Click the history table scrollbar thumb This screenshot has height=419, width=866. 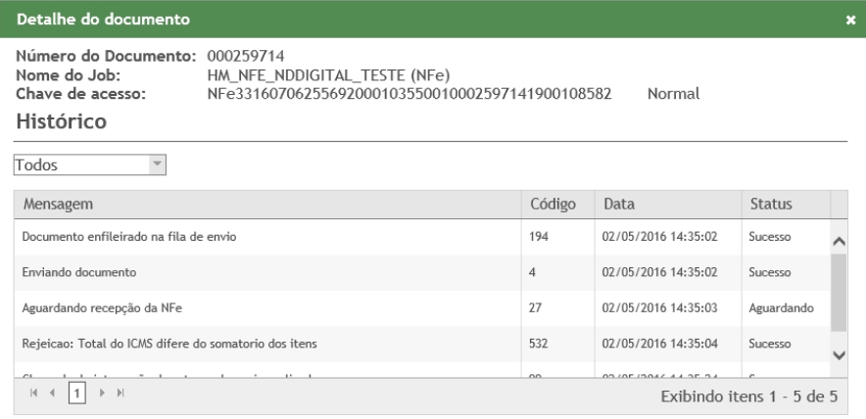click(840, 294)
